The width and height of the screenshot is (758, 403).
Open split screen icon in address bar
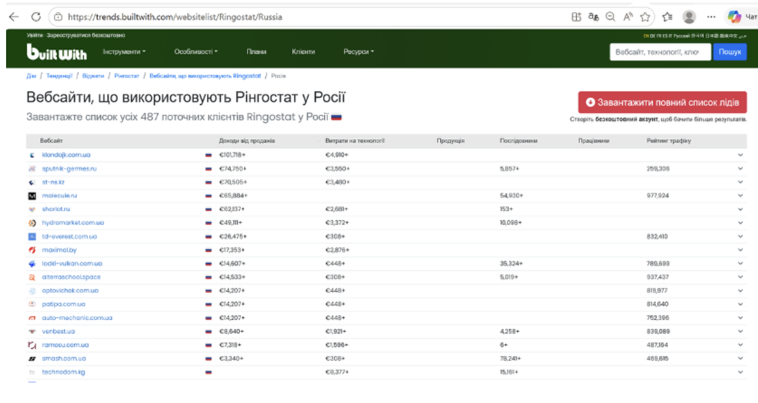point(576,17)
